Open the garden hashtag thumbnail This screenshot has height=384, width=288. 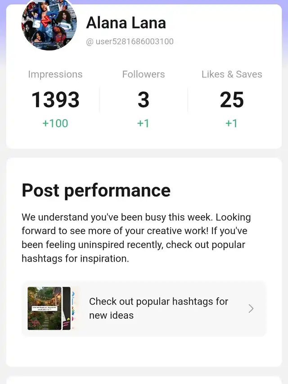[x=45, y=308]
